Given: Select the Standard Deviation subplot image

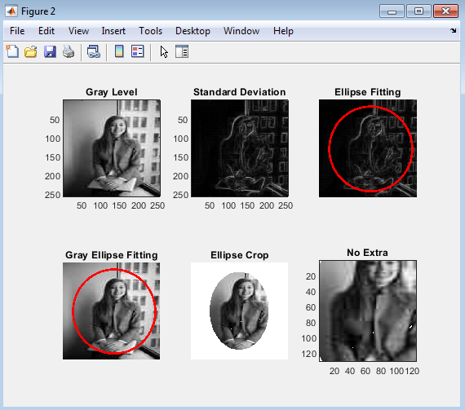Looking at the screenshot, I should [240, 148].
